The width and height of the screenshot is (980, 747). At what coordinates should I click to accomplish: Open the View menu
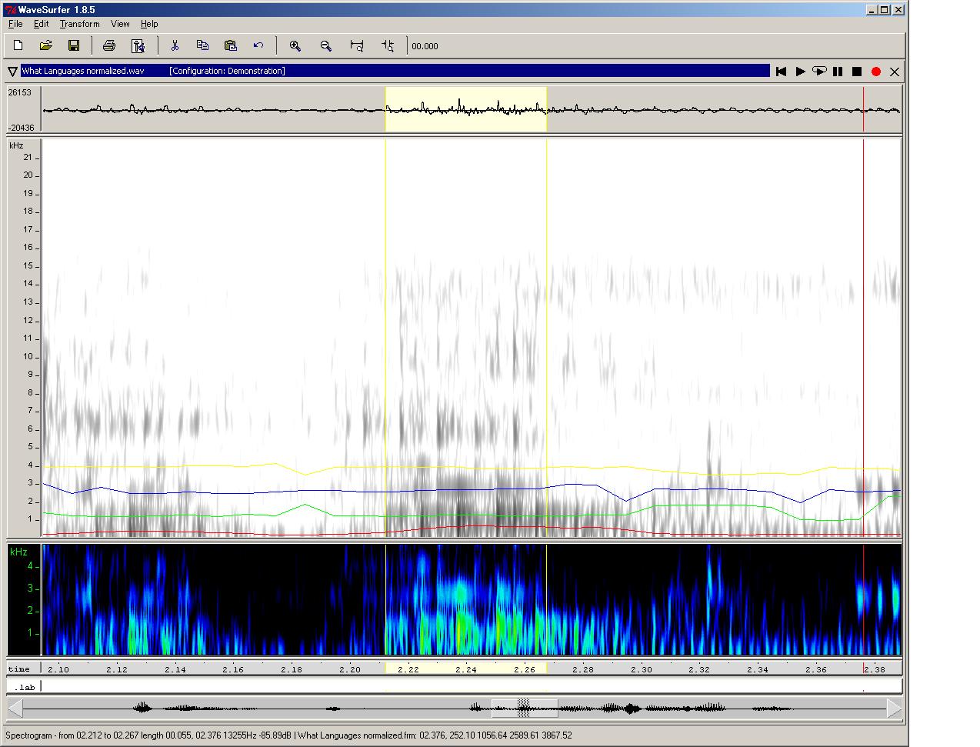[x=120, y=24]
